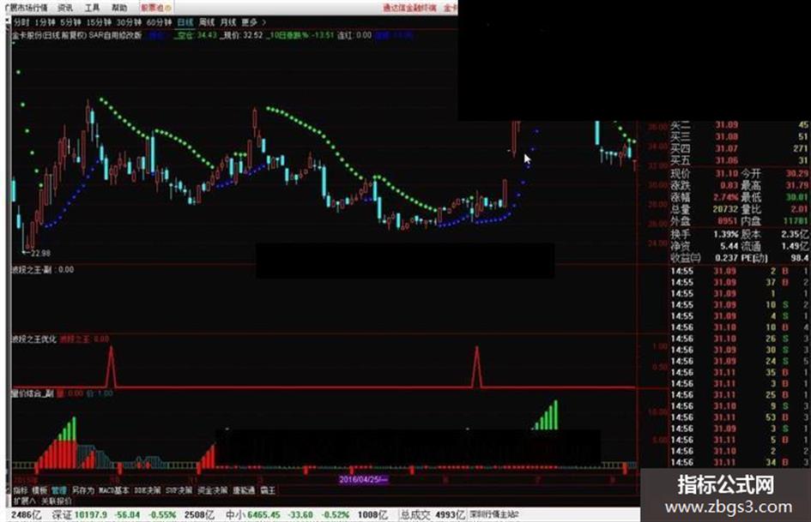This screenshot has height=522, width=811.
Task: Click the 另存为 button
Action: pos(82,490)
